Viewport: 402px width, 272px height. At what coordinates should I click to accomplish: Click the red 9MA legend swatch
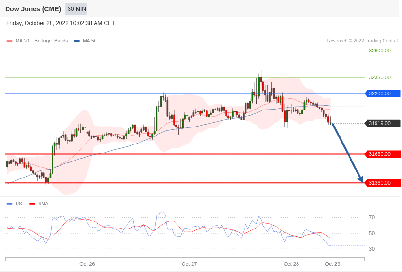pos(32,204)
